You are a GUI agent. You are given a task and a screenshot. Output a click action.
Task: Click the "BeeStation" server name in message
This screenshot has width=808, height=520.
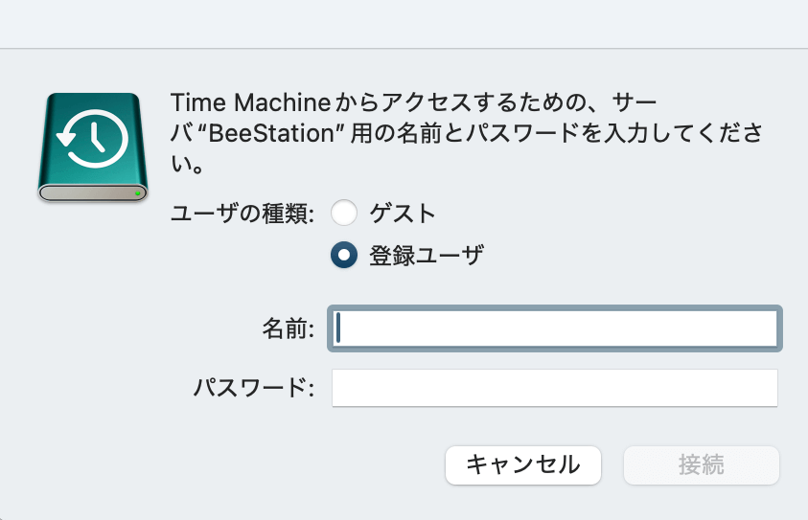(x=270, y=133)
